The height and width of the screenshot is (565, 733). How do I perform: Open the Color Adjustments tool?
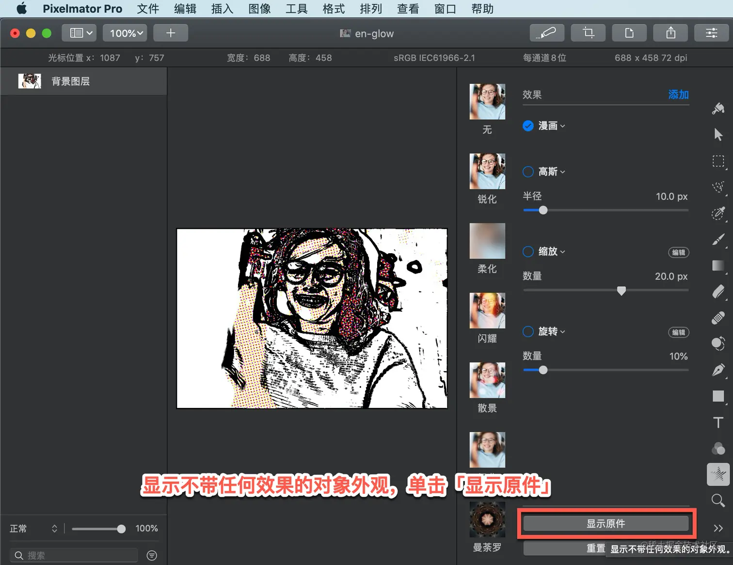(718, 449)
